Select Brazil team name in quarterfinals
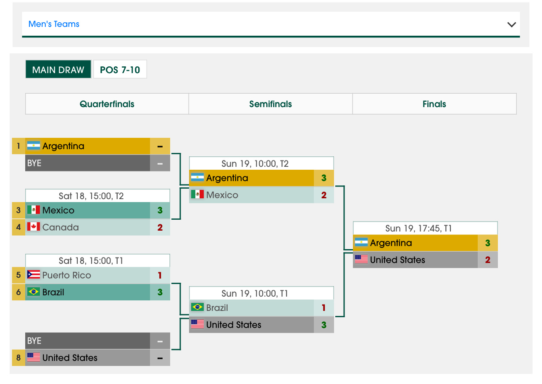Image resolution: width=542 pixels, height=384 pixels. pos(53,292)
